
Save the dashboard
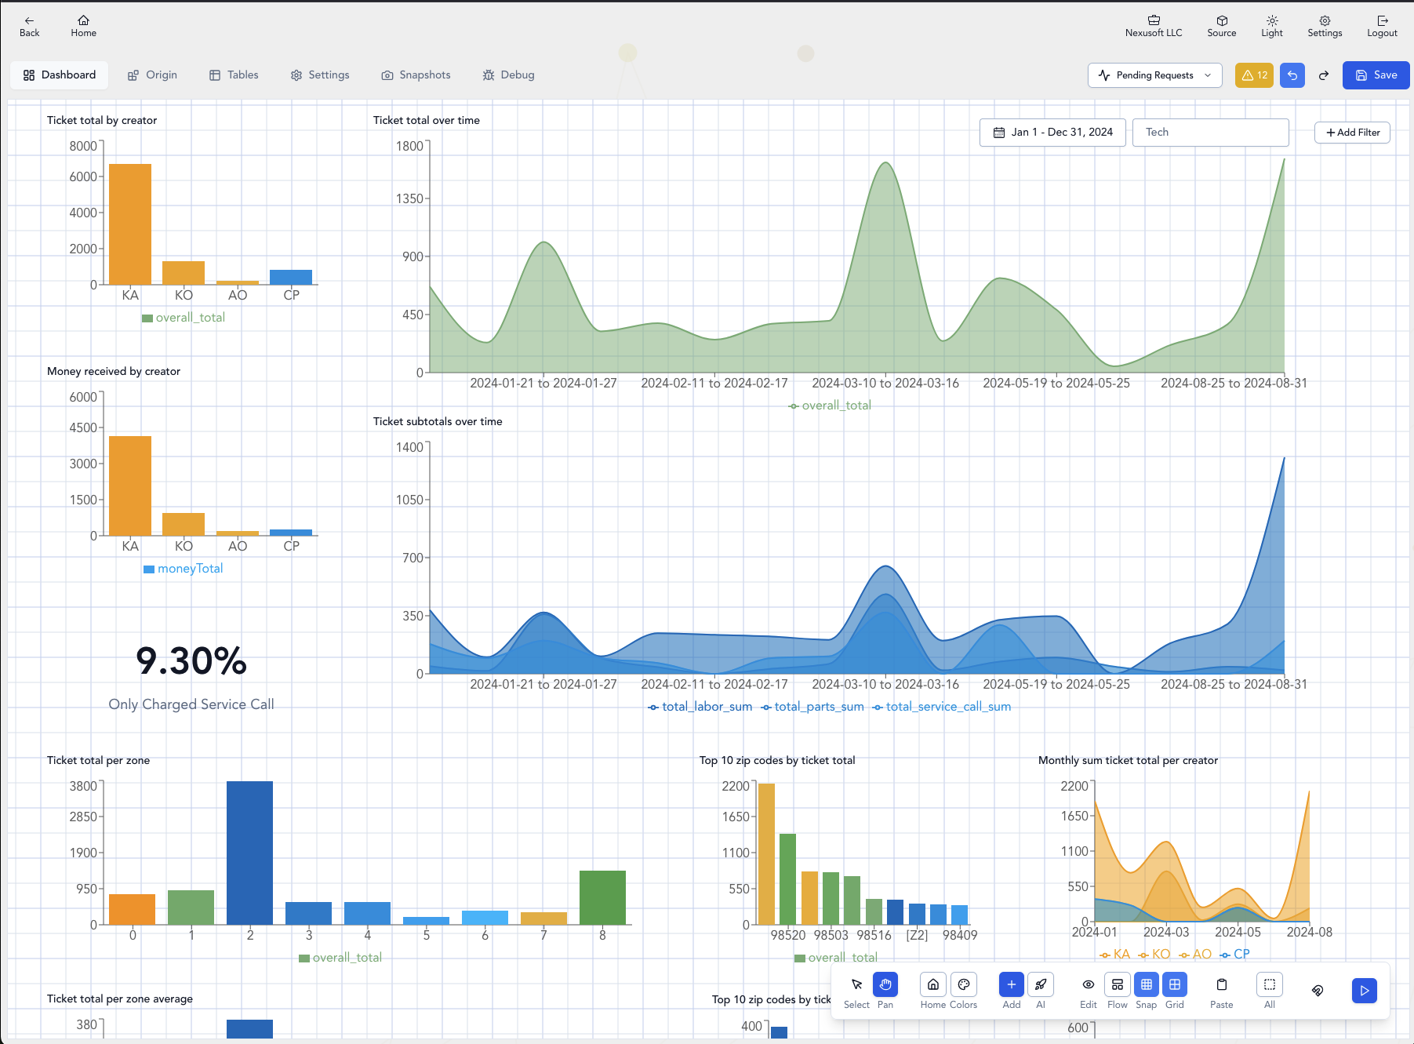coord(1376,75)
